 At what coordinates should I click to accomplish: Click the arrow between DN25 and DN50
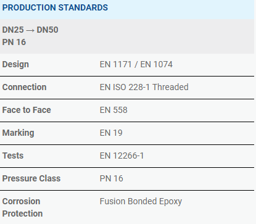pyautogui.click(x=30, y=30)
